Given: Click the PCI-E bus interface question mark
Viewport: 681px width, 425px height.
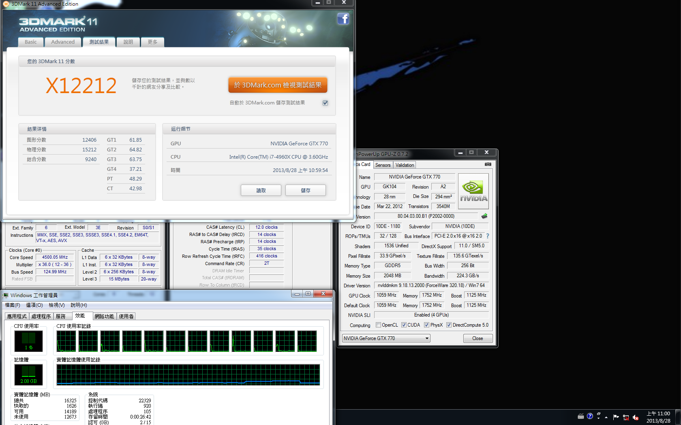Looking at the screenshot, I should pos(488,236).
